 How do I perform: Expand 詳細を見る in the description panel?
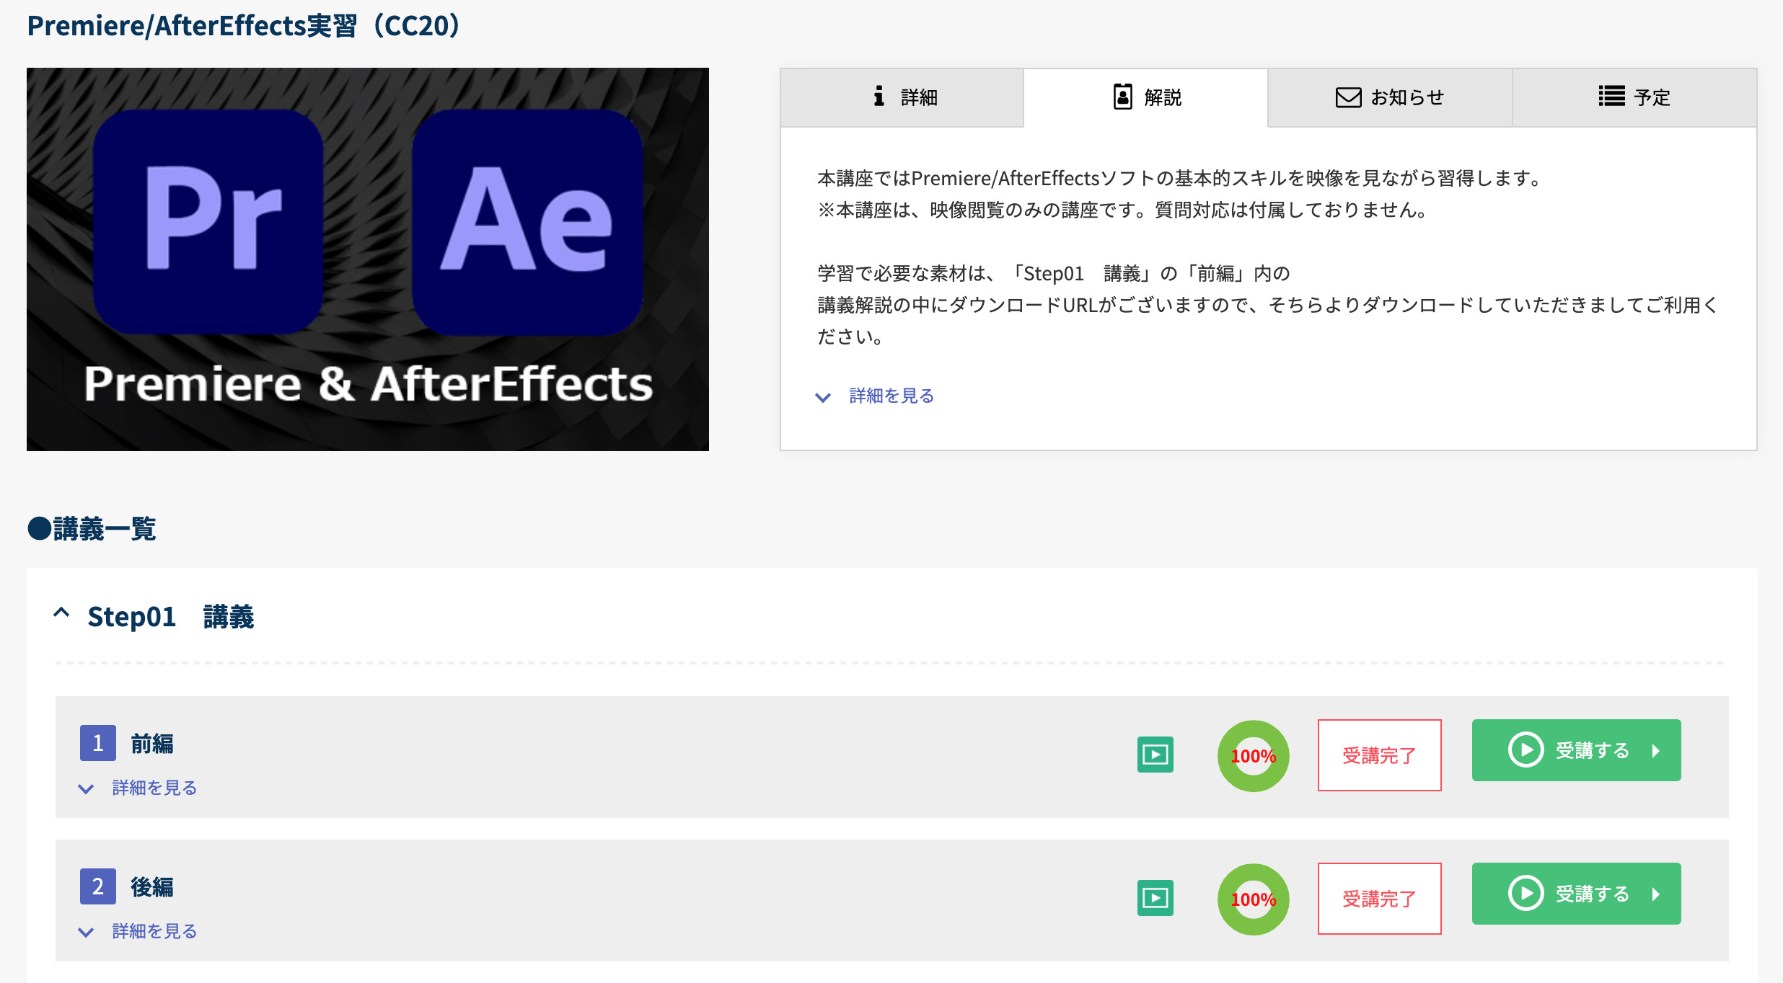tap(891, 396)
